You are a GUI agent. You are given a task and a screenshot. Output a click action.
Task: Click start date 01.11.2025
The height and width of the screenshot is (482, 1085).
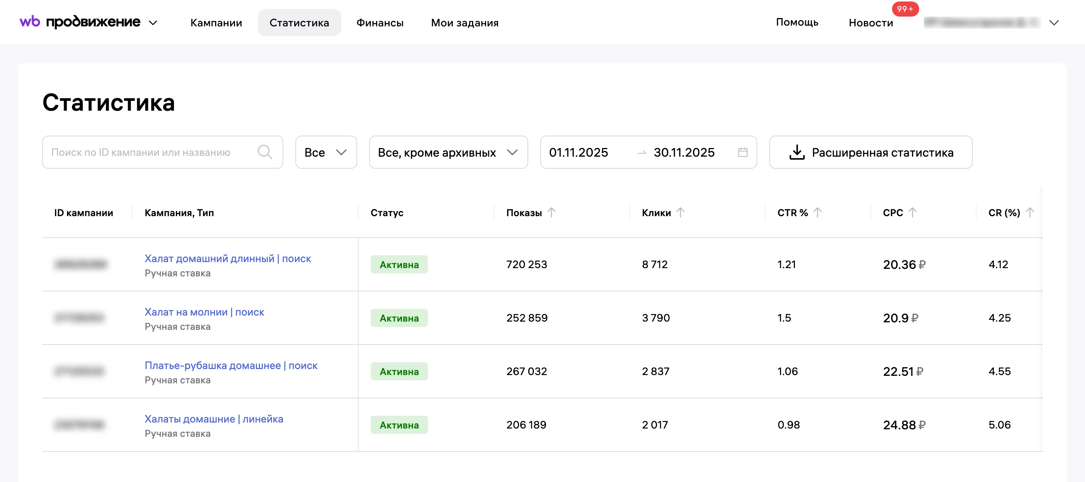(578, 153)
